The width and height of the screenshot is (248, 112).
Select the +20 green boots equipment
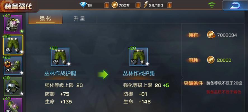click(x=13, y=66)
